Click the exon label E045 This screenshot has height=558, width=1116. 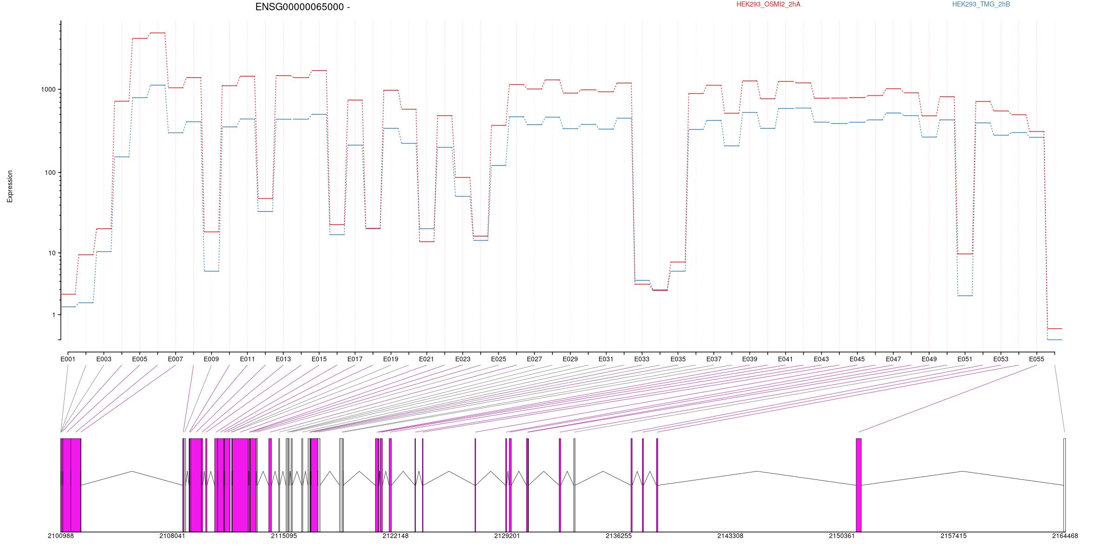coord(857,359)
